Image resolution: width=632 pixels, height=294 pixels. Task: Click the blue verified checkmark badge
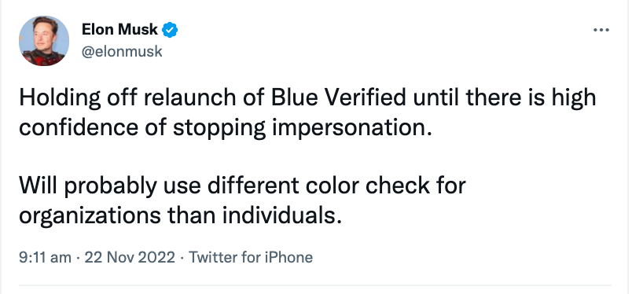coord(170,30)
